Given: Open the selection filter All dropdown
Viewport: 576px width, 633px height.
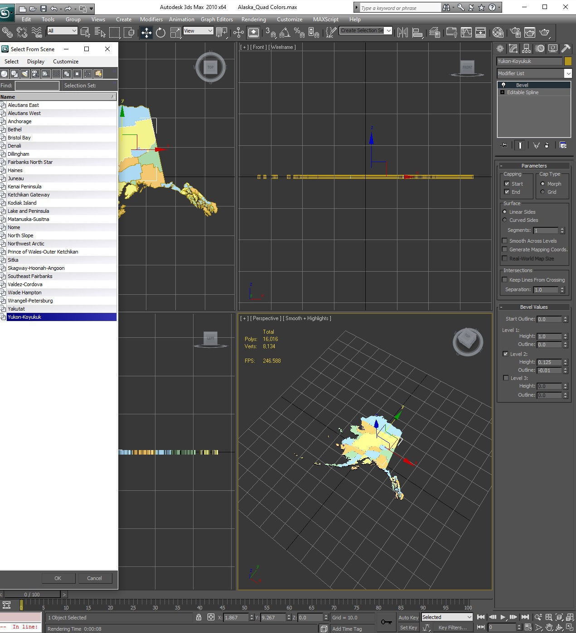Looking at the screenshot, I should tap(62, 30).
